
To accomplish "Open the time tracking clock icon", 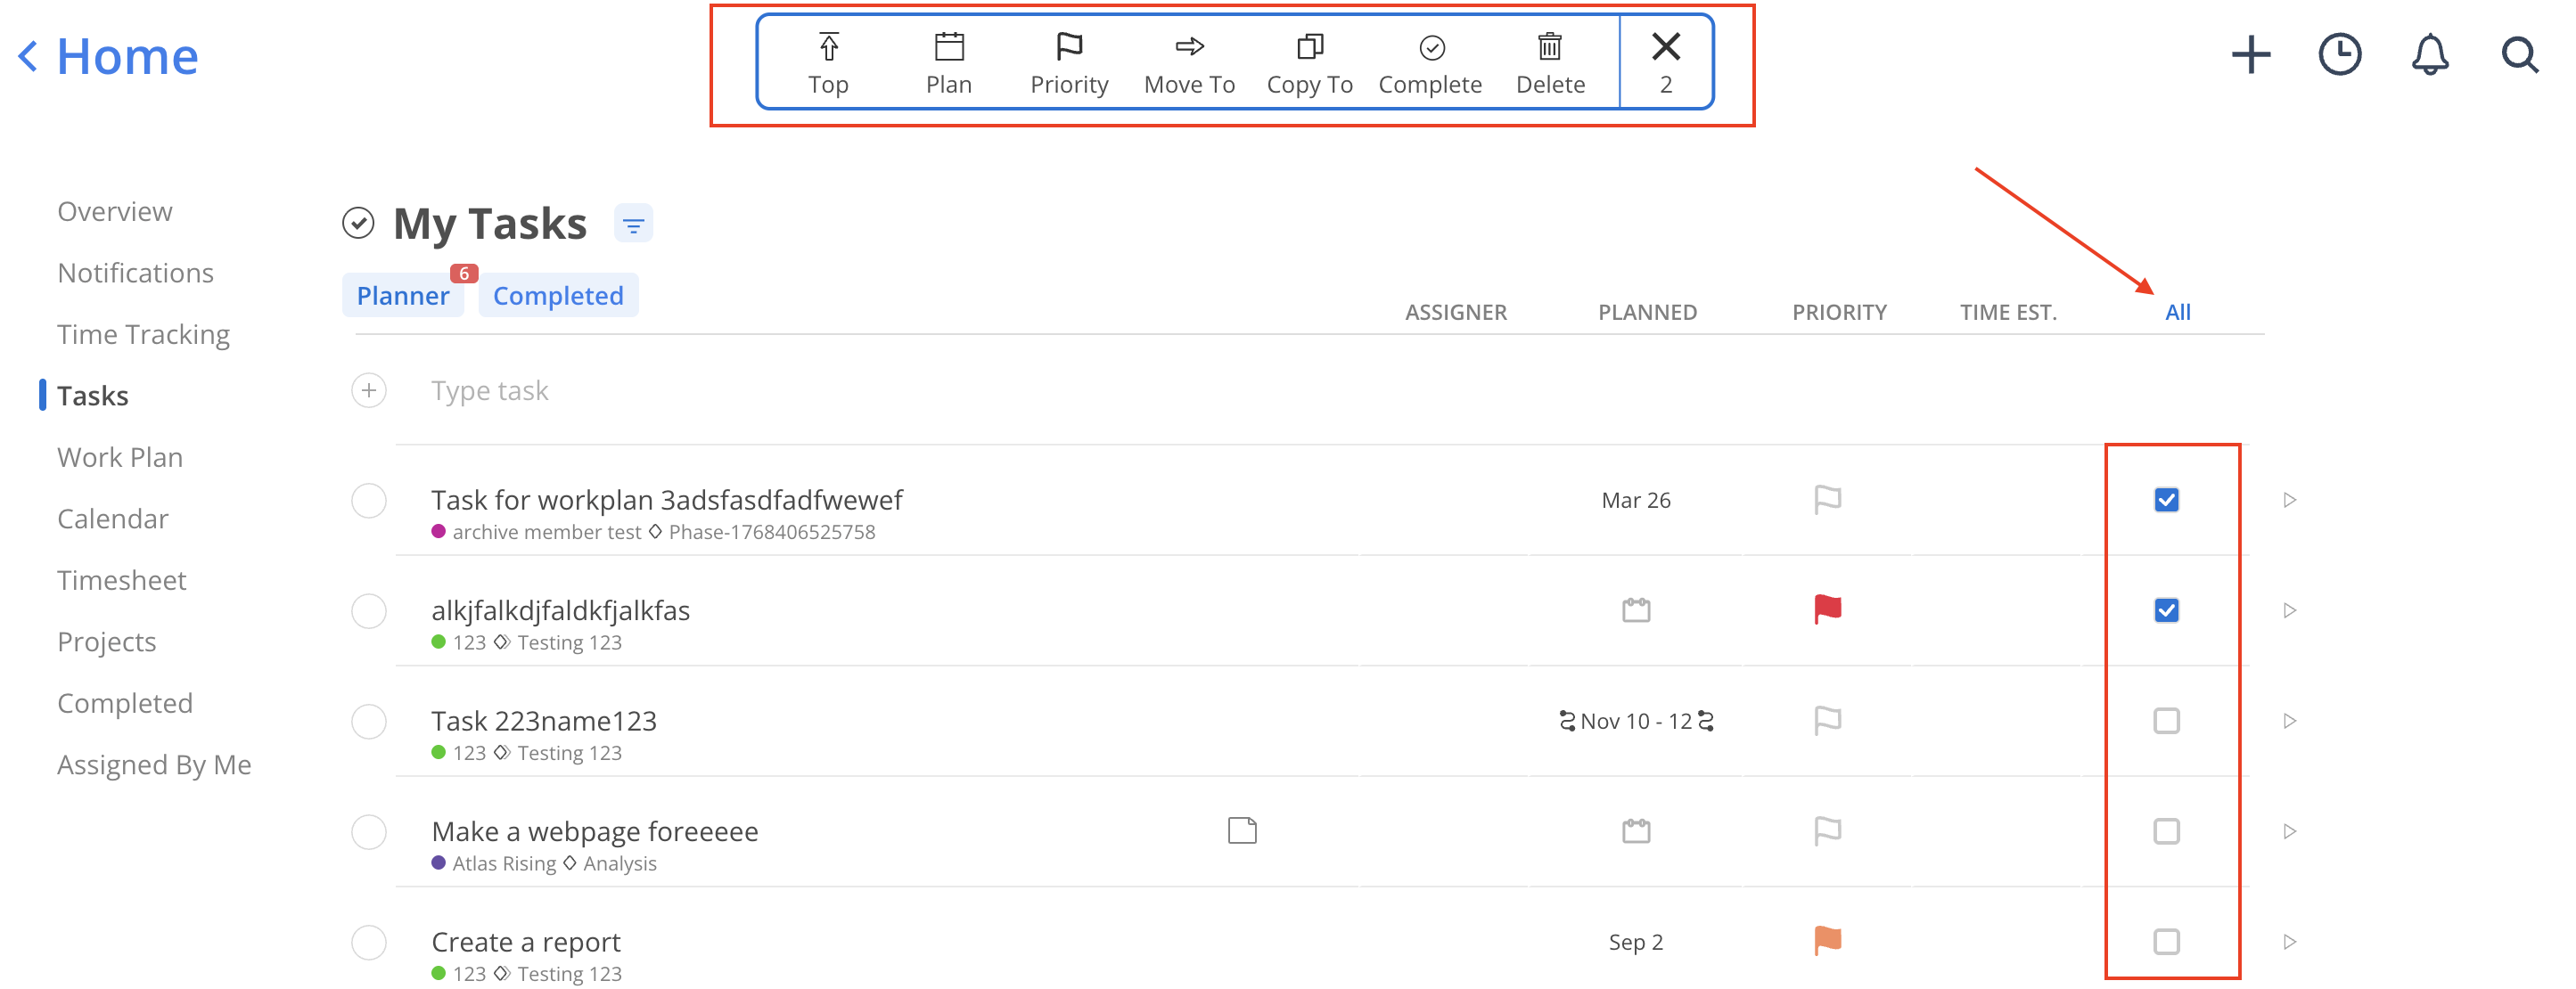I will 2339,55.
